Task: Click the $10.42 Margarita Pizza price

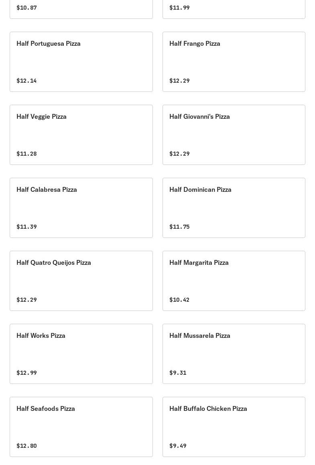Action: [179, 300]
